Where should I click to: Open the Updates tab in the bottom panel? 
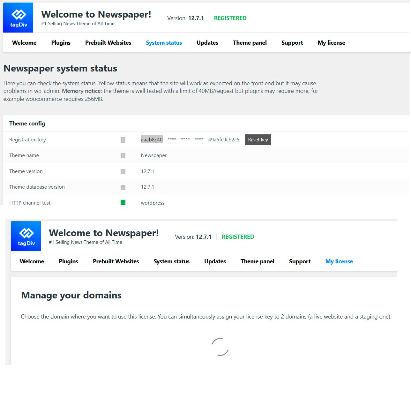215,261
